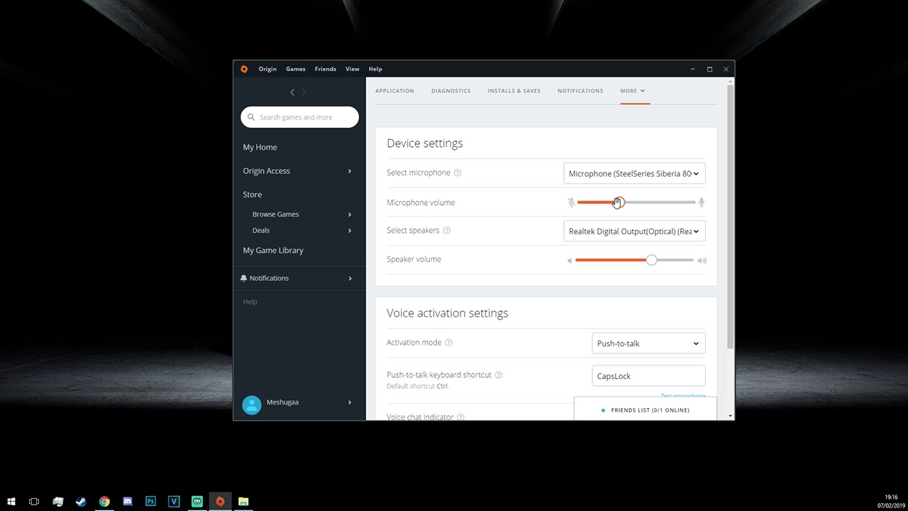908x511 pixels.
Task: Expand Browse Games in the Store section
Action: click(350, 214)
